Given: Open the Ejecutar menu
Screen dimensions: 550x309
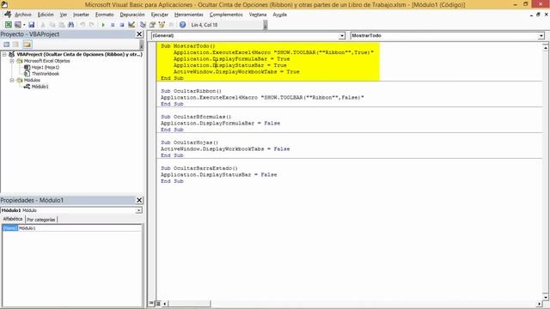Looking at the screenshot, I should [x=160, y=15].
